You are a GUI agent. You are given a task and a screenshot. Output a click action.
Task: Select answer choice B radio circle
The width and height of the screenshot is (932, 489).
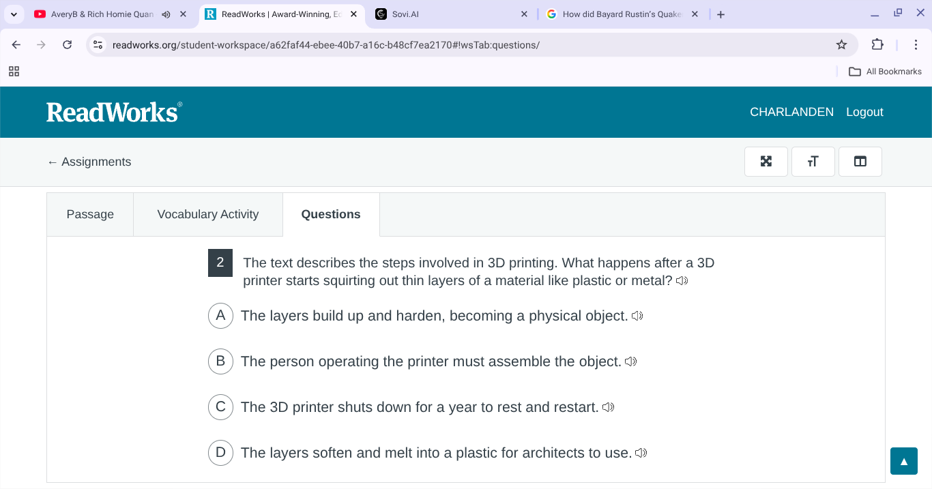tap(220, 361)
